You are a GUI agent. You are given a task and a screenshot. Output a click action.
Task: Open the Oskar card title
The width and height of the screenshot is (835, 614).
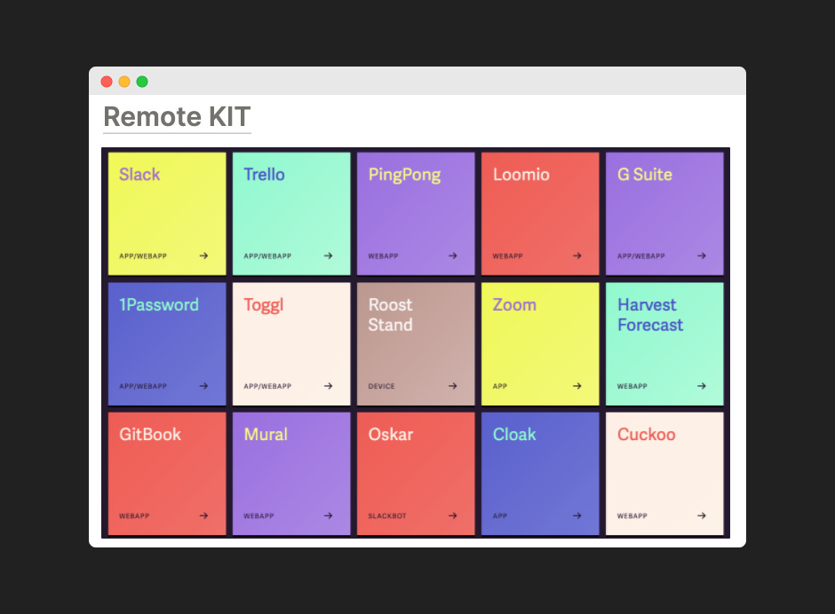click(391, 435)
